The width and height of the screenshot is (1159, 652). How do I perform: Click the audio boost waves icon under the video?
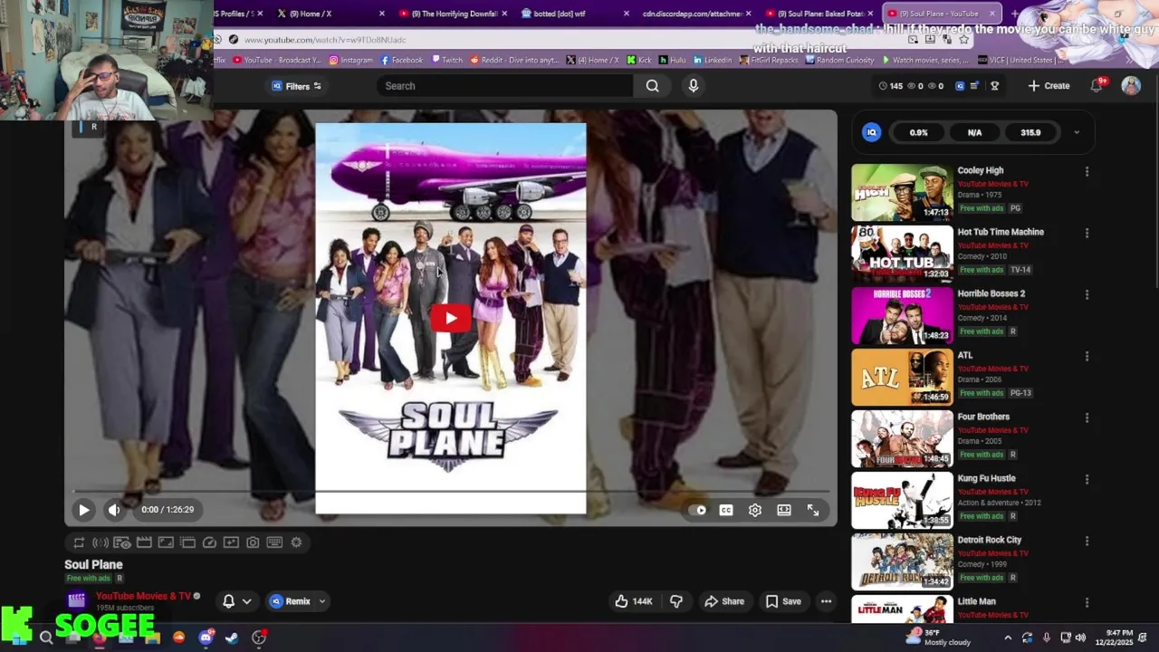click(101, 542)
